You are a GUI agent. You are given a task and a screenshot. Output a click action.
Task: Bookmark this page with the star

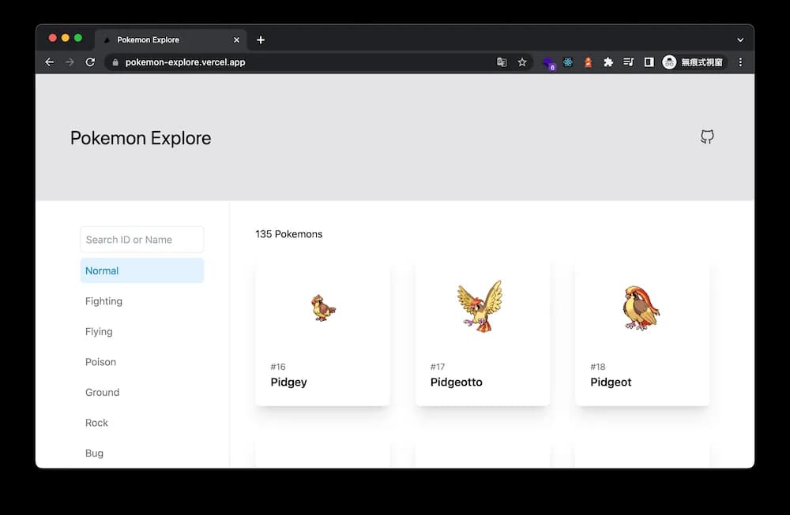522,62
